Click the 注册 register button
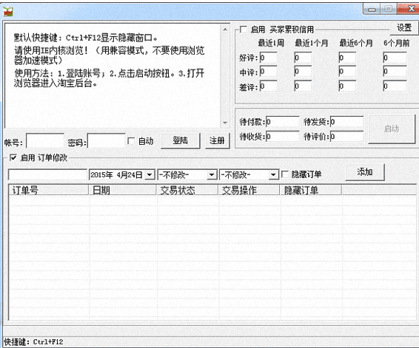This screenshot has height=348, width=419. click(x=217, y=140)
